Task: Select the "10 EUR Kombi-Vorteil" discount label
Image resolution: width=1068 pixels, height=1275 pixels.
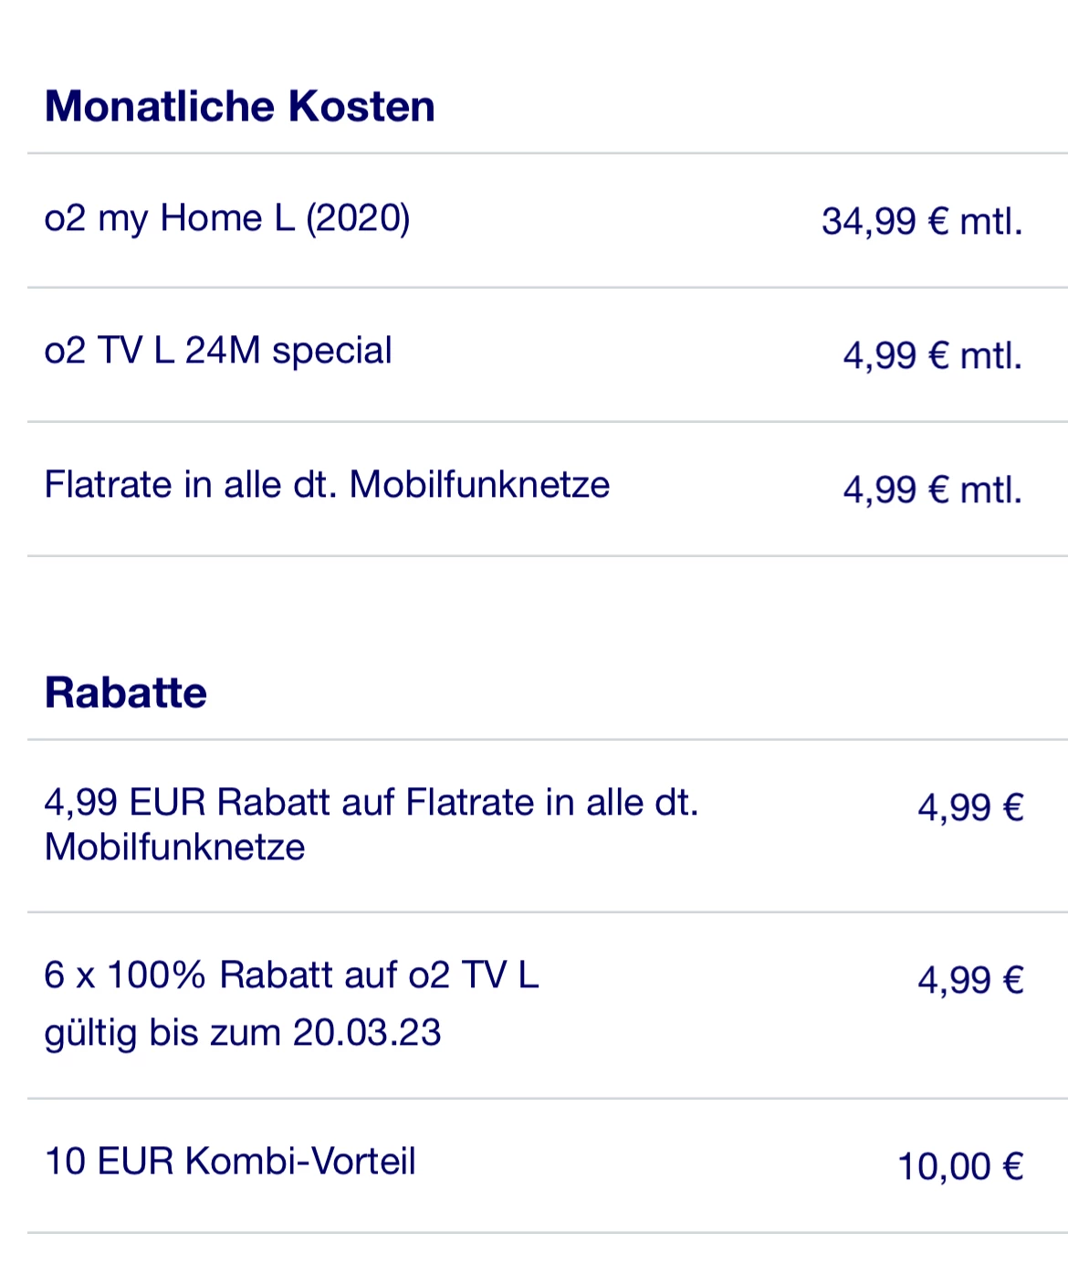Action: [229, 1162]
